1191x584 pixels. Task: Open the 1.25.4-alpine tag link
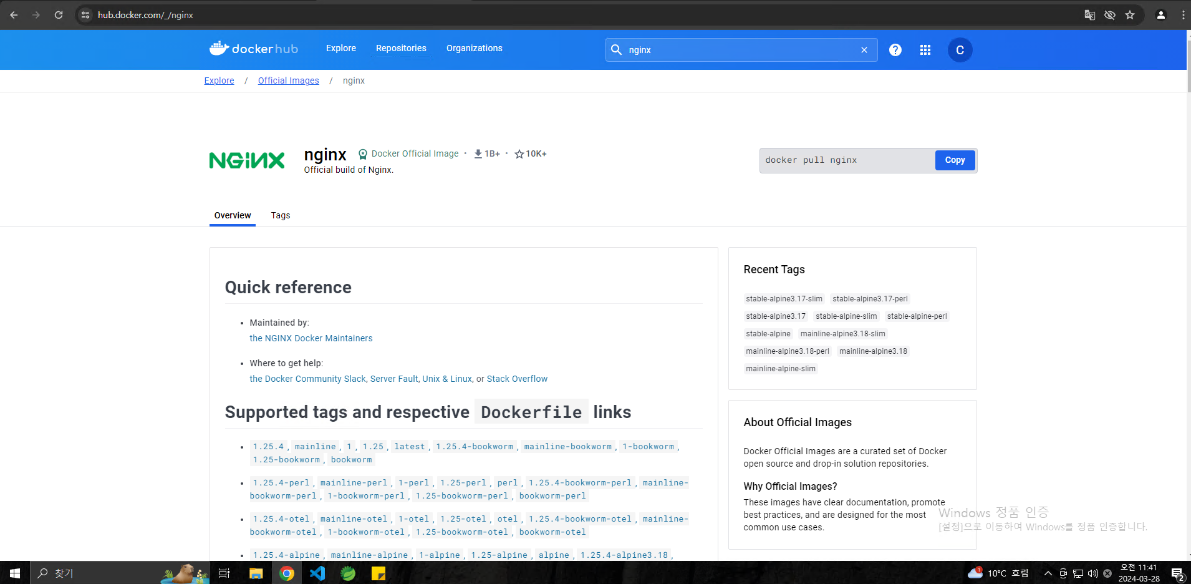pos(286,555)
